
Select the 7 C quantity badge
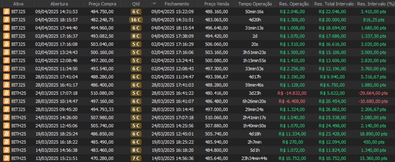tap(135, 158)
